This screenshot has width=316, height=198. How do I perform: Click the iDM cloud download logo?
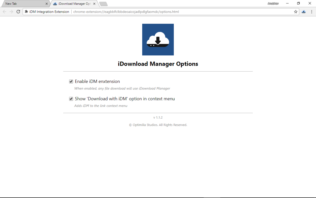point(158,40)
